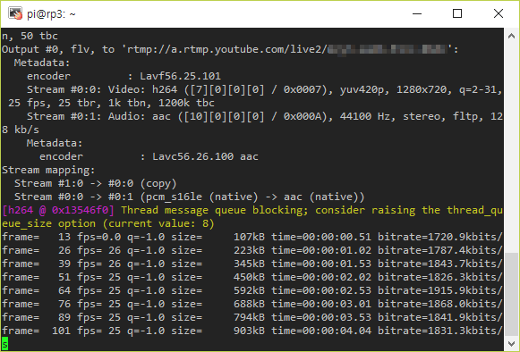Minimize the pi@rp3 terminal window
Image resolution: width=520 pixels, height=352 pixels.
(417, 13)
